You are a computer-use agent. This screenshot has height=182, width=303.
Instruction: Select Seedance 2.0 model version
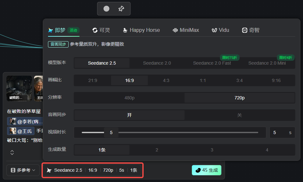click(157, 63)
